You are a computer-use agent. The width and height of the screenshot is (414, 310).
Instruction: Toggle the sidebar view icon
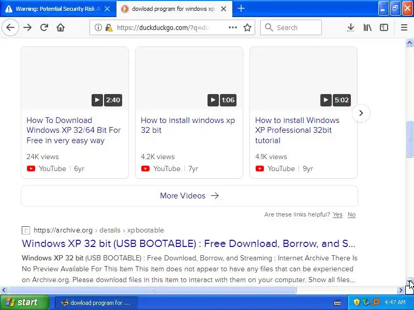point(384,27)
